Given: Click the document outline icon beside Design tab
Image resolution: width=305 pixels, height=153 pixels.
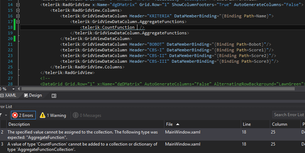Looking at the screenshot, I should (x=54, y=96).
